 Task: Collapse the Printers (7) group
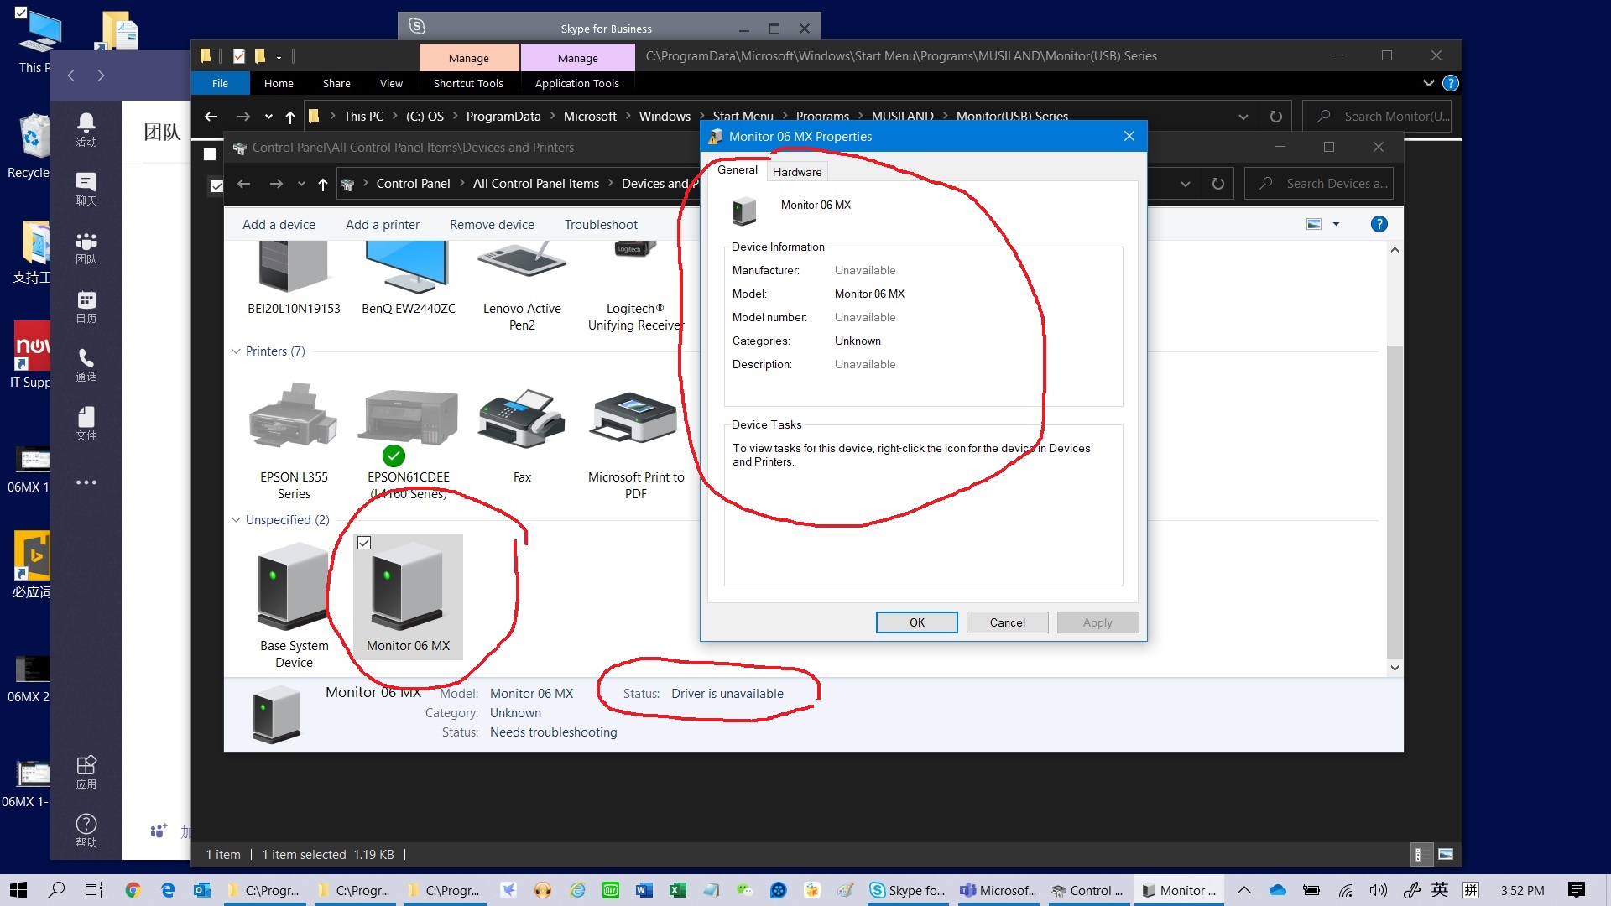pyautogui.click(x=236, y=351)
